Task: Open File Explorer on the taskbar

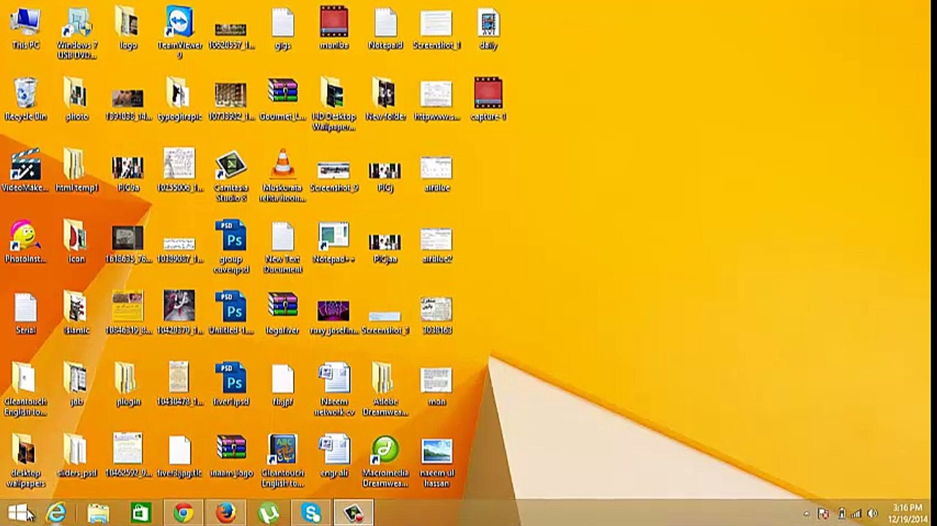Action: pyautogui.click(x=98, y=513)
